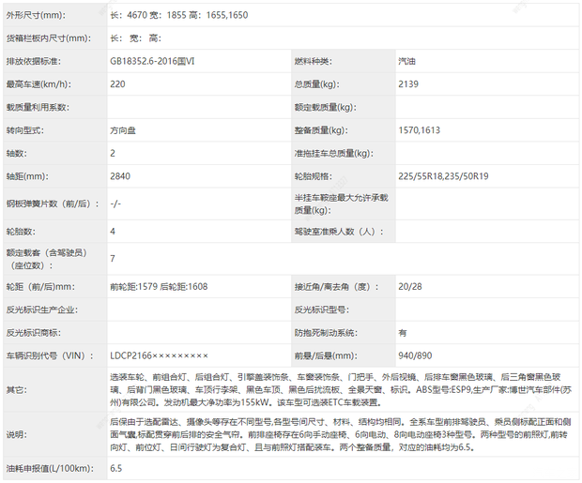Click the 轮胎数 label cell
Image resolution: width=582 pixels, height=483 pixels.
coord(21,230)
